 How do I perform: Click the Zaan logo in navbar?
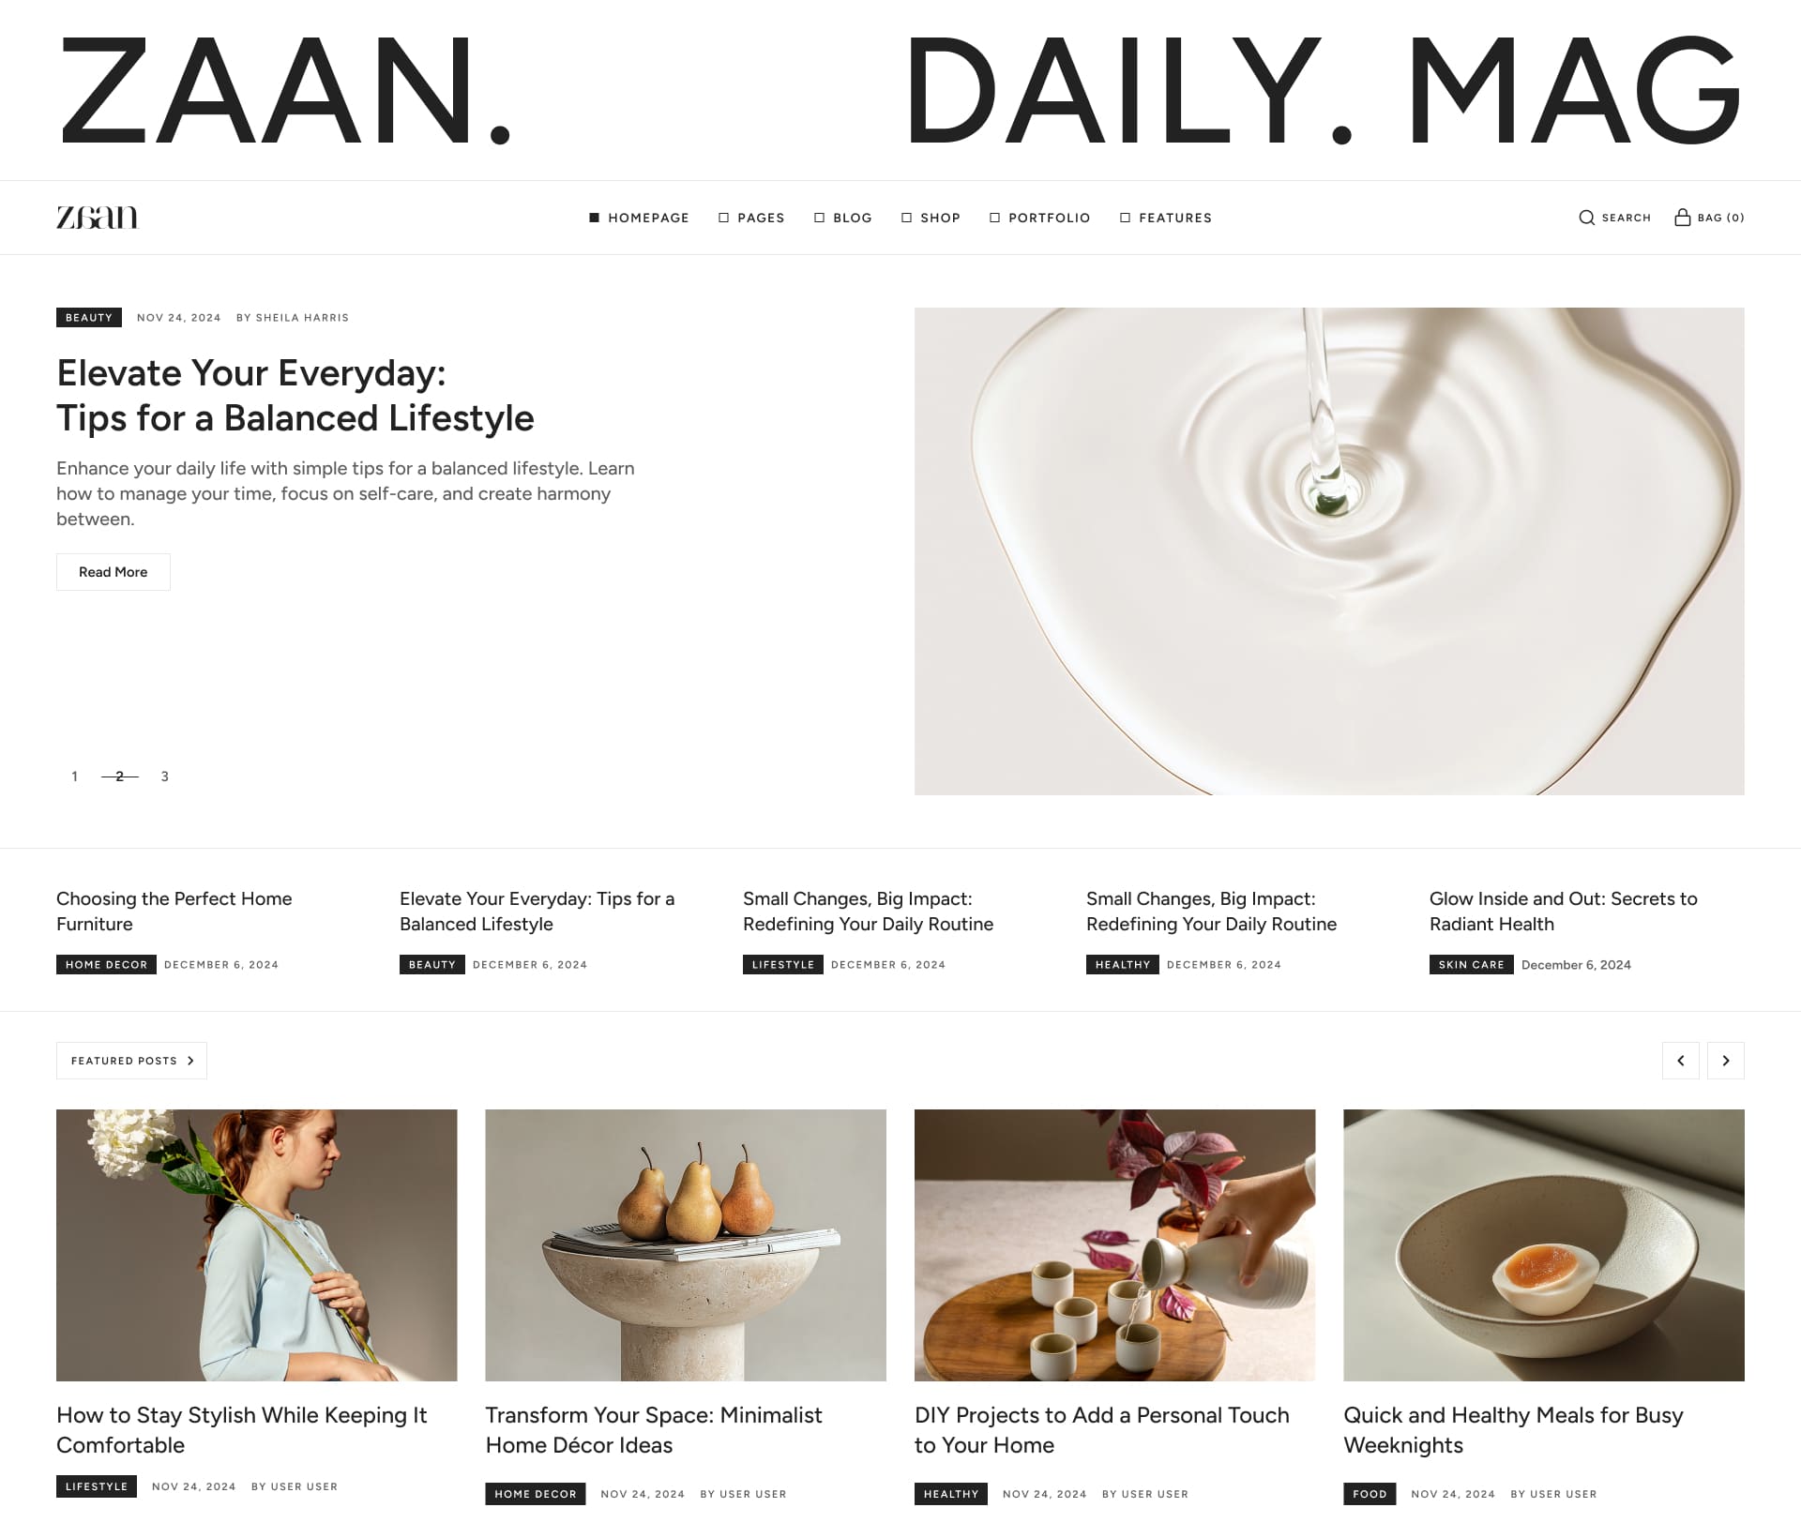click(98, 218)
